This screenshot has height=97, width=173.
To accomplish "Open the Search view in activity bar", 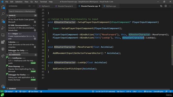I will 3,14.
